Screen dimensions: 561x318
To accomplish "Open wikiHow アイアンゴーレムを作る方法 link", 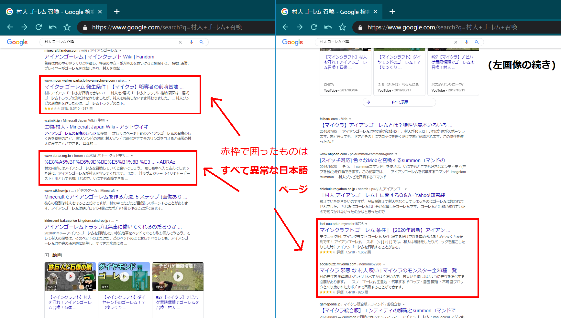I will 116,197.
